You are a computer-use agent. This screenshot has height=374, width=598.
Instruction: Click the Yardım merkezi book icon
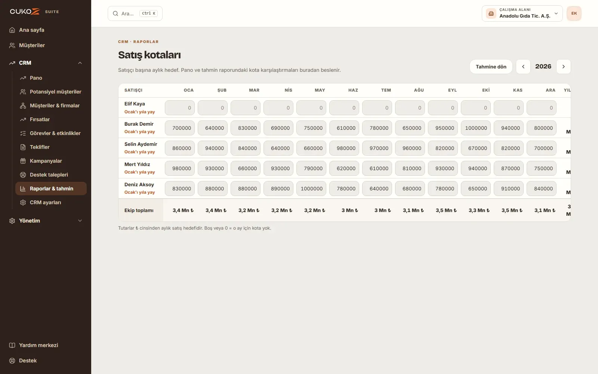12,345
